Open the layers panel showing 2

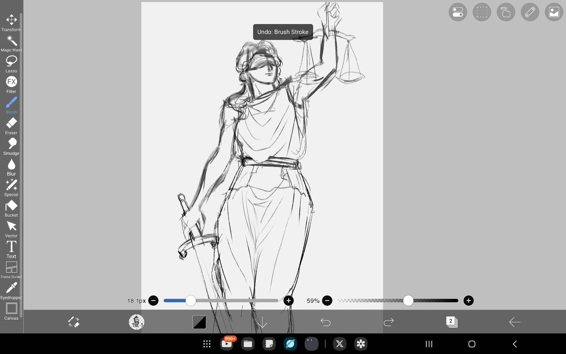(x=451, y=322)
